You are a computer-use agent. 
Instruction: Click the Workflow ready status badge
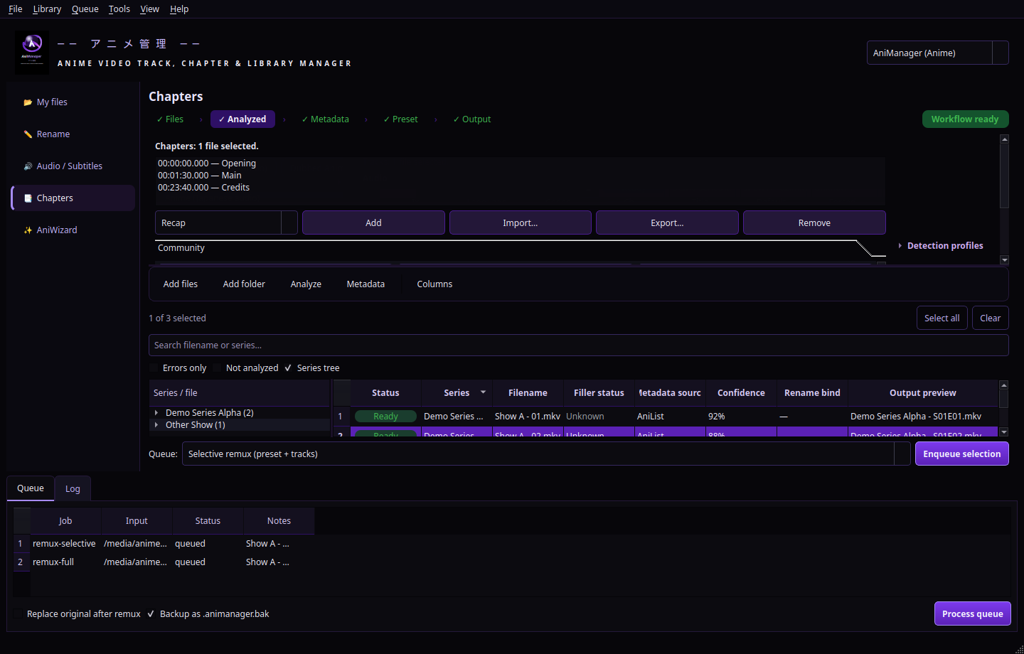click(965, 119)
